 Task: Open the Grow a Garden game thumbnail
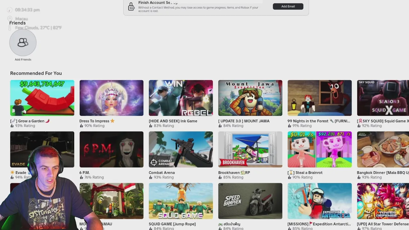click(x=42, y=98)
